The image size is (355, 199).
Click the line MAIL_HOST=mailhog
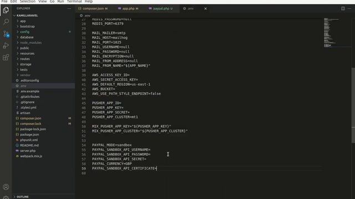pyautogui.click(x=110, y=38)
